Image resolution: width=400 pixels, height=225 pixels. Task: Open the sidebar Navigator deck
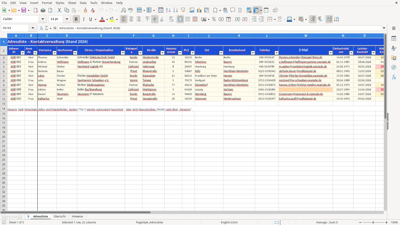click(394, 67)
